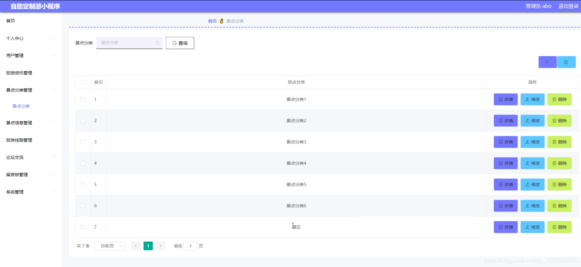
Task: Click the 共 7 条 total count text
Action: click(83, 246)
